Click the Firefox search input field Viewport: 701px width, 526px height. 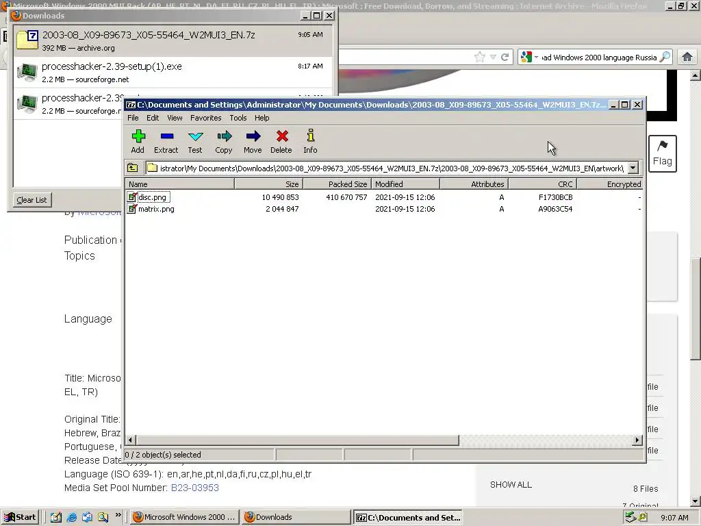599,58
